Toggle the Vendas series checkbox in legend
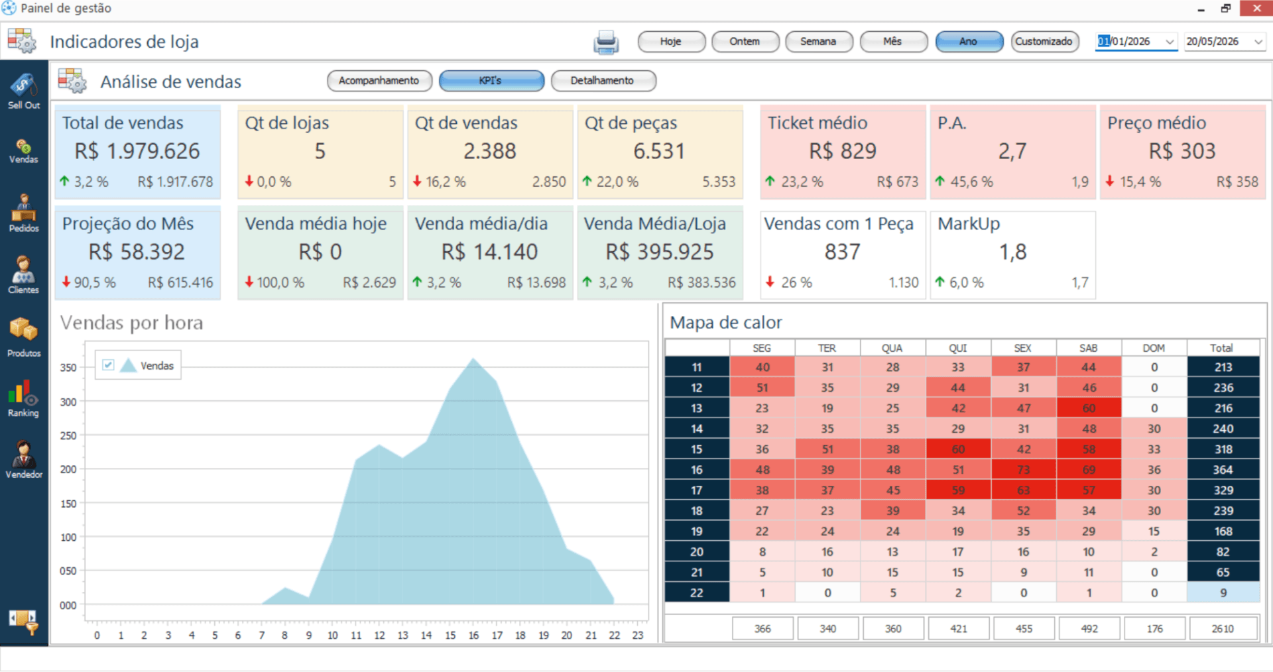Image resolution: width=1273 pixels, height=672 pixels. pyautogui.click(x=109, y=364)
